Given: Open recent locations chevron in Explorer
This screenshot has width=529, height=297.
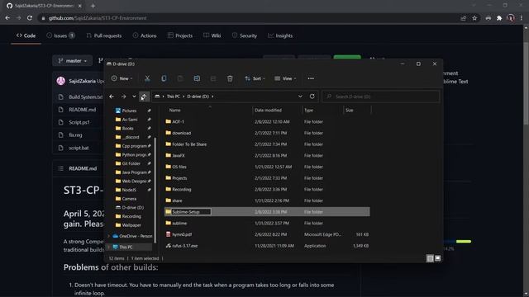Looking at the screenshot, I should pos(134,97).
